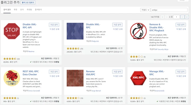Screen dimensions: 191x105
Task: Click the Rename XMLRPC brown pattern thumbnail
Action: [75, 78]
